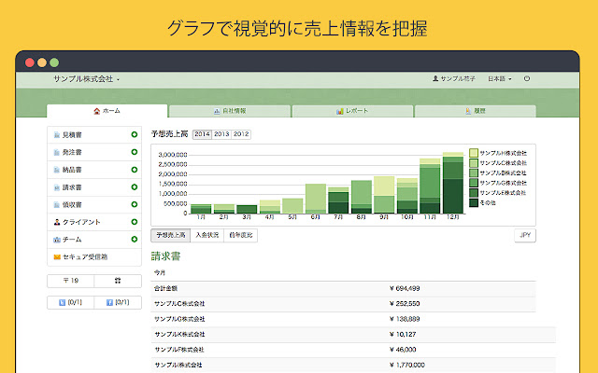Viewport: 598px width, 373px height.
Task: Open the JPY currency selector
Action: 525,235
